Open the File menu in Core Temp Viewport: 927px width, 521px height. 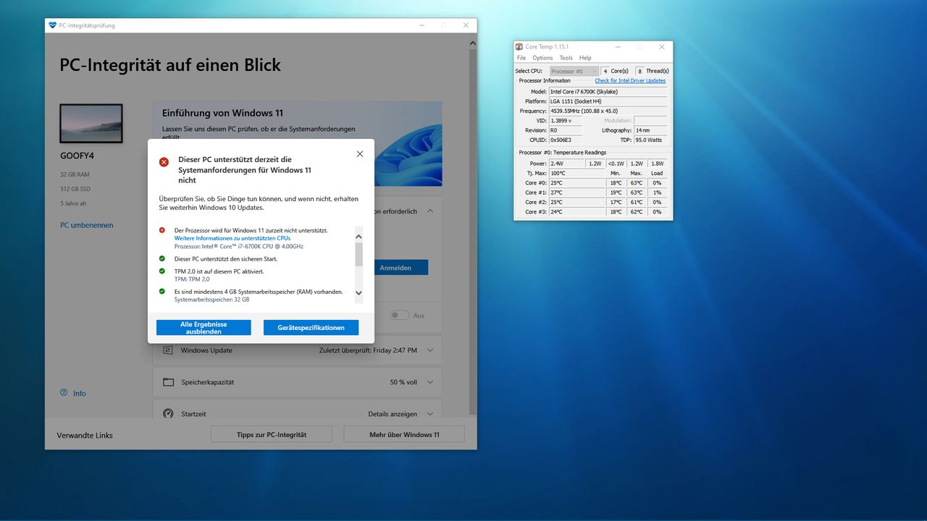point(521,58)
